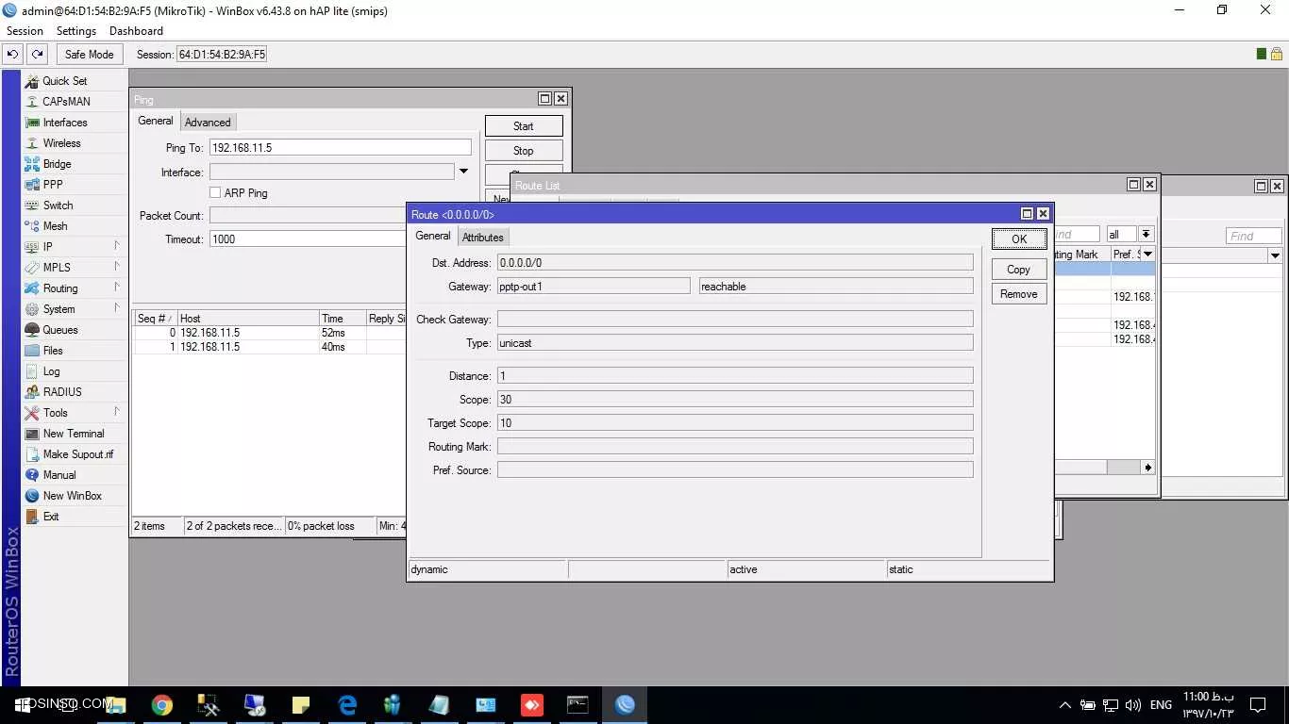Click the Check Gateway field

(x=735, y=320)
